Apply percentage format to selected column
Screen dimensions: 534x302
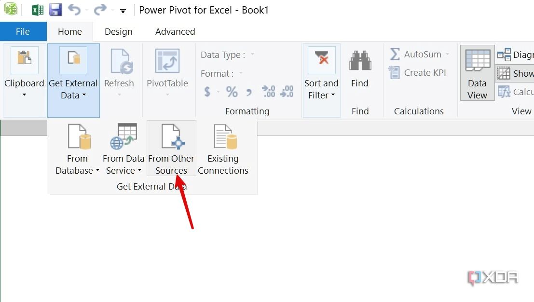pyautogui.click(x=232, y=92)
